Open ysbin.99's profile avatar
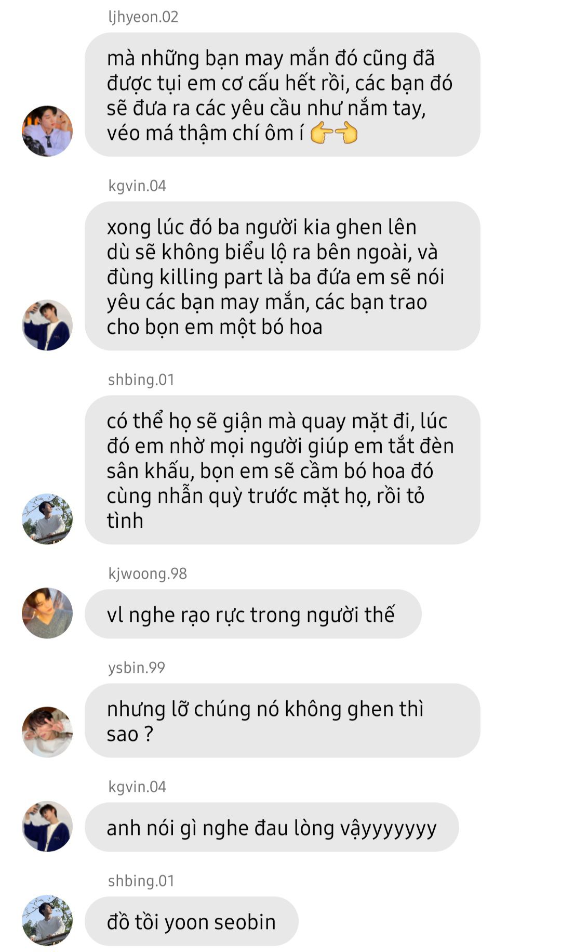561x952 pixels. click(x=47, y=732)
